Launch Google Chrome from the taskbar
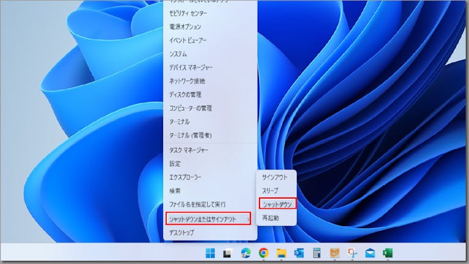Screen dimensions: 469x264 [x=264, y=253]
